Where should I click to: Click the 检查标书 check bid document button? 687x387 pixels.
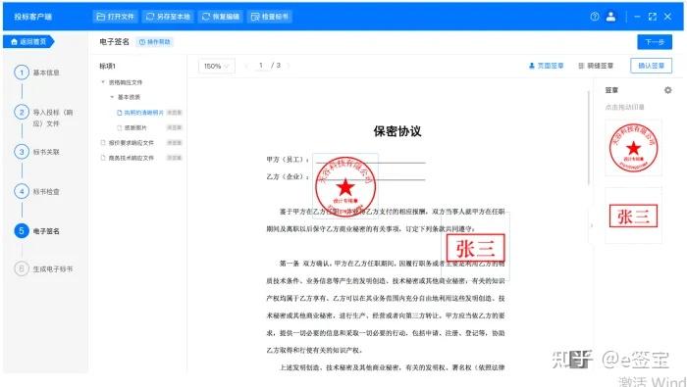click(270, 17)
